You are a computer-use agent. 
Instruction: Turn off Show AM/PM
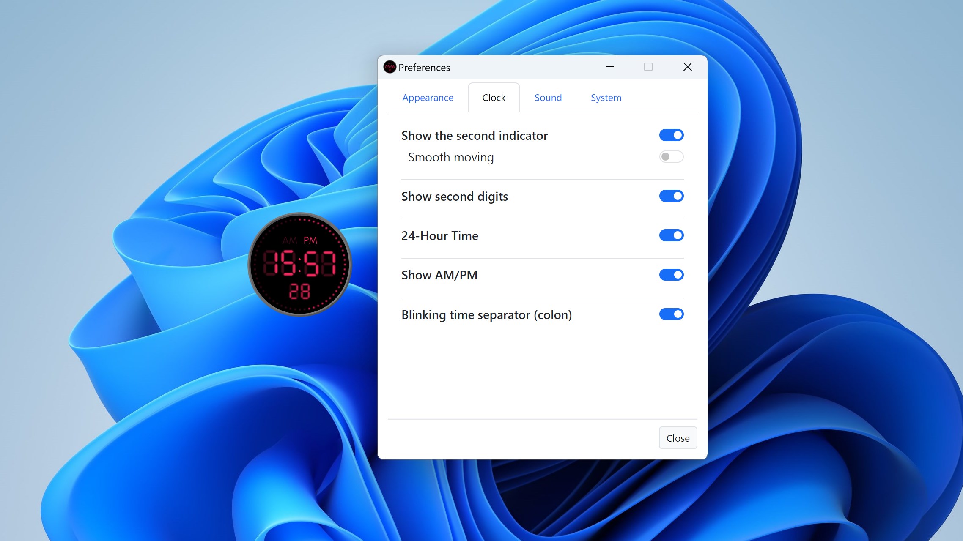tap(671, 274)
